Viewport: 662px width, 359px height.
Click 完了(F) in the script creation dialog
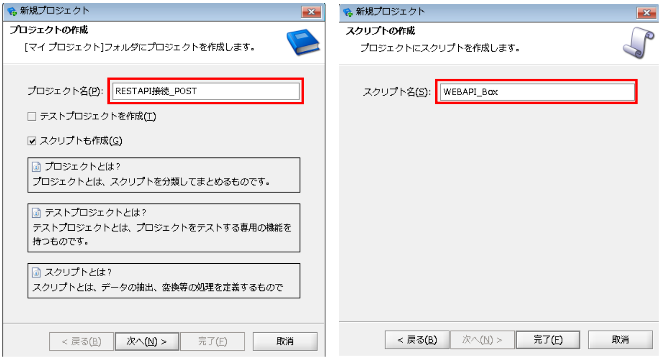pyautogui.click(x=548, y=340)
